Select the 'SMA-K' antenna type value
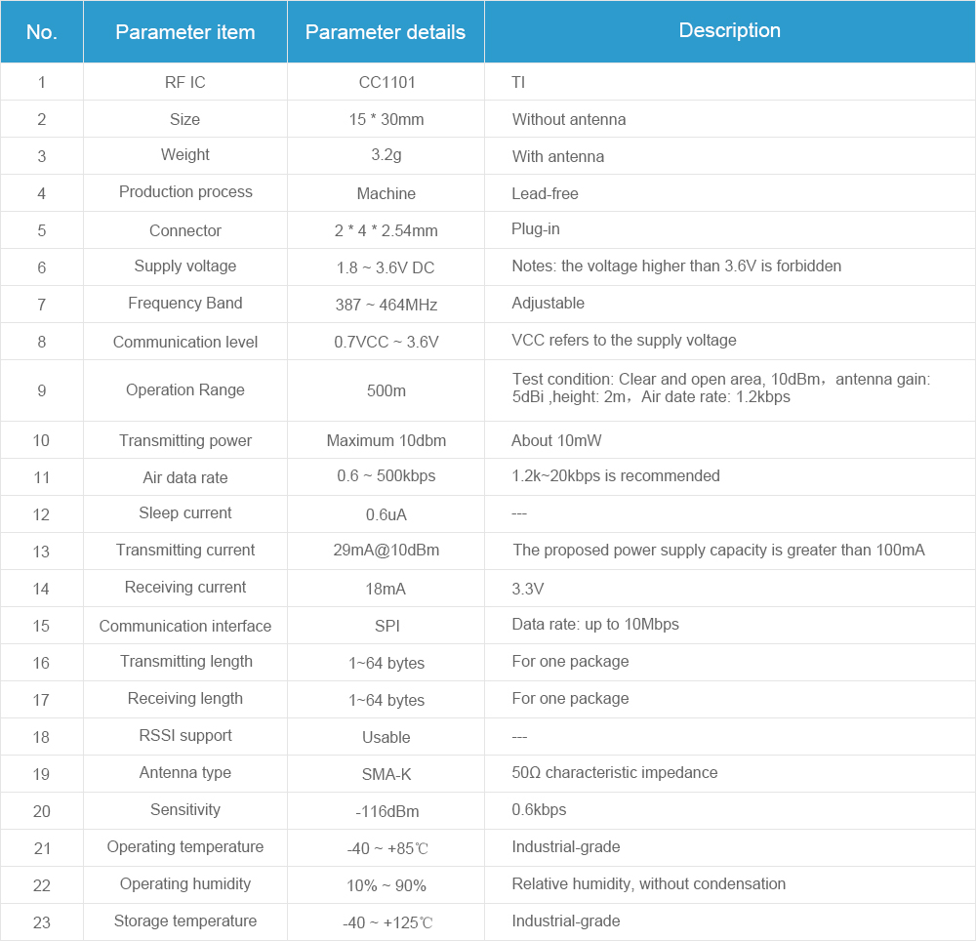 [386, 774]
